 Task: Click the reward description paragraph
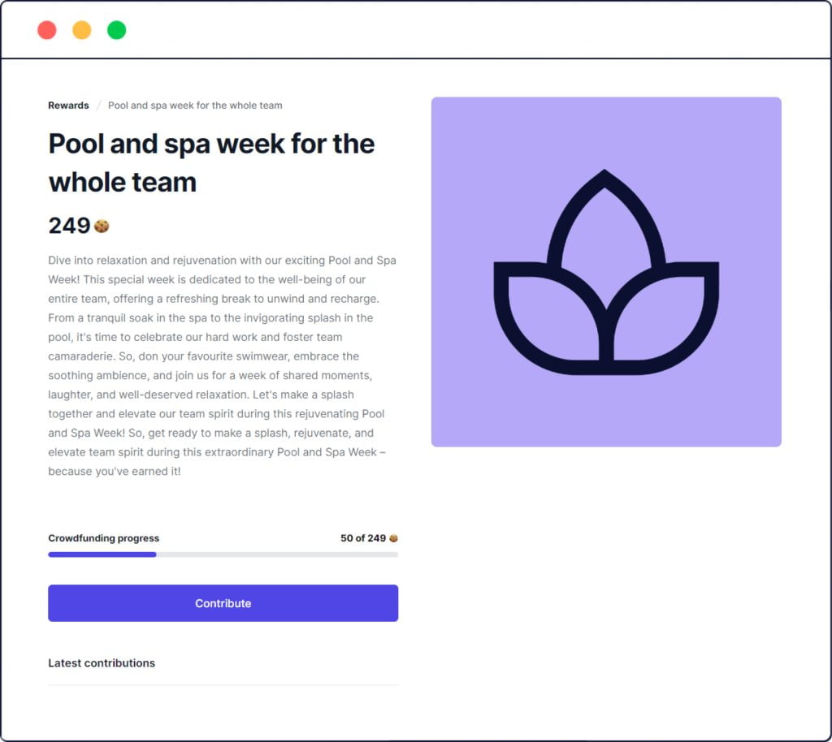click(222, 365)
